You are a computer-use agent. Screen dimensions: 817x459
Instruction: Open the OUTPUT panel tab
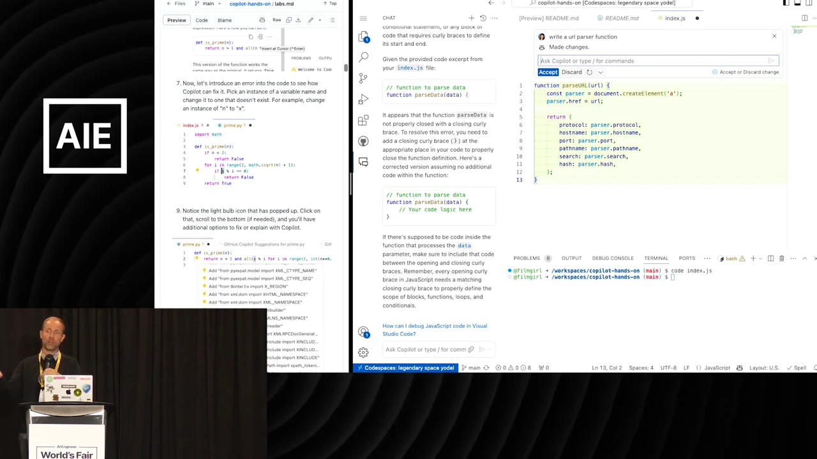click(x=571, y=258)
